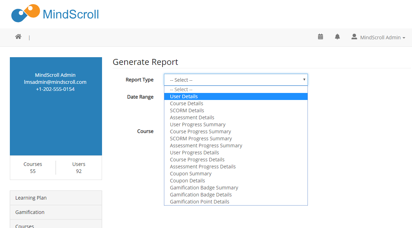
Task: Pick 'Course Progress Summary' option
Action: click(x=236, y=132)
